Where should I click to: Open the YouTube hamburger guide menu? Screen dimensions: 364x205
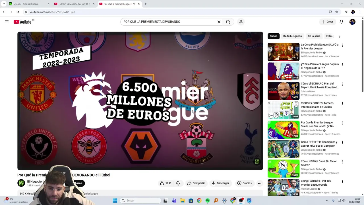coord(7,22)
